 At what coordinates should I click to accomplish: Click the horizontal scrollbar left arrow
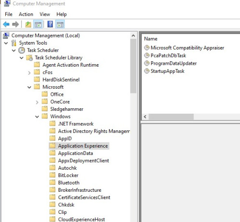(x=145, y=117)
